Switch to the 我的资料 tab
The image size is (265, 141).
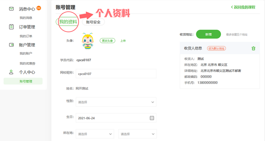click(x=68, y=22)
